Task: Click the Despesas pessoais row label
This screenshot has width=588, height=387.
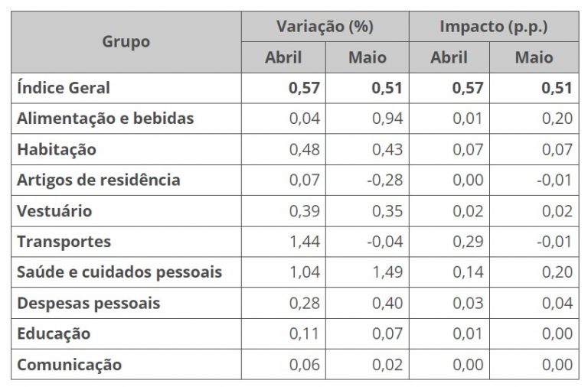Action: (89, 303)
